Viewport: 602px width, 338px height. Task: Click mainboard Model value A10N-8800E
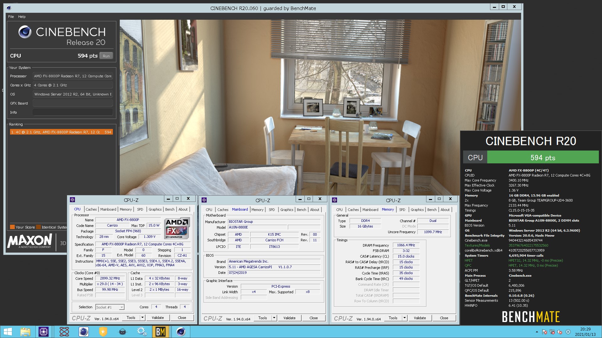[x=257, y=228]
